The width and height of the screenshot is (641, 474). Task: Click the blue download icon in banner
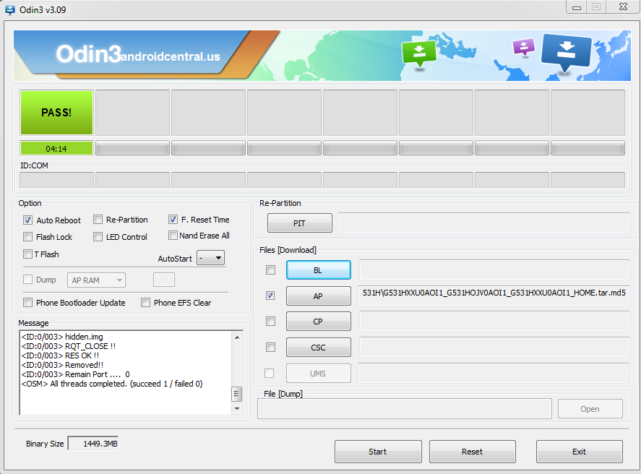tap(566, 53)
